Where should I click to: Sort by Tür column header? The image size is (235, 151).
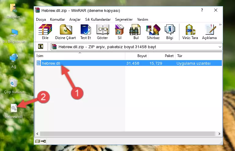pos(199,56)
